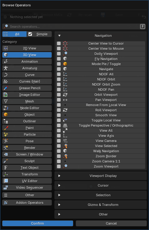149x230 pixels.
Task: Select the Smooth View row
Action: pyautogui.click(x=103, y=115)
